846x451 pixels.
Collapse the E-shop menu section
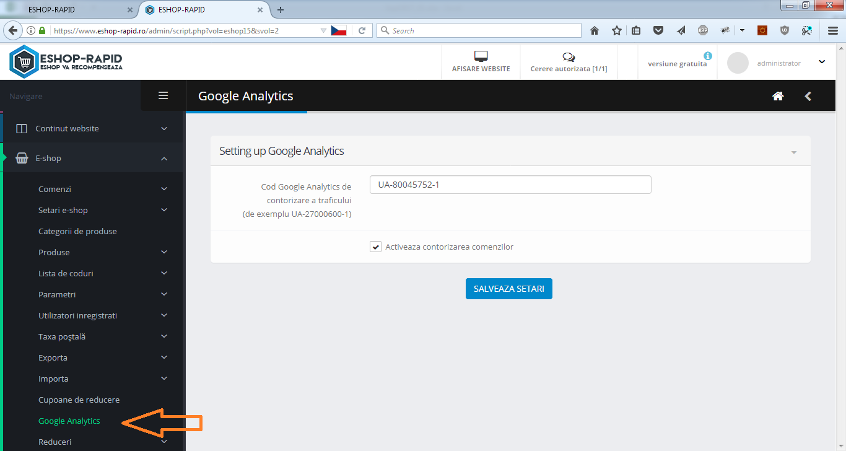[164, 159]
